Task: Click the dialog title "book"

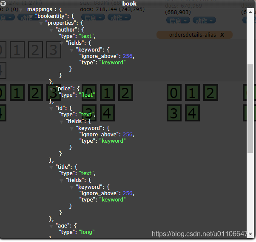Action: [x=129, y=3]
